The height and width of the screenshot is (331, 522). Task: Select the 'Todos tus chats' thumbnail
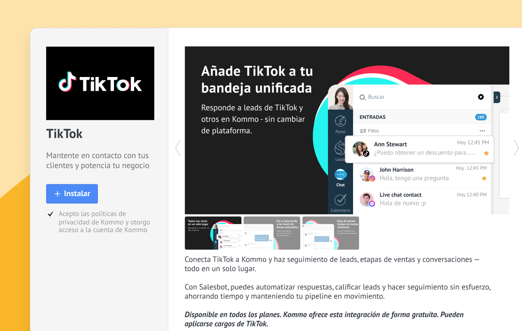pos(213,233)
